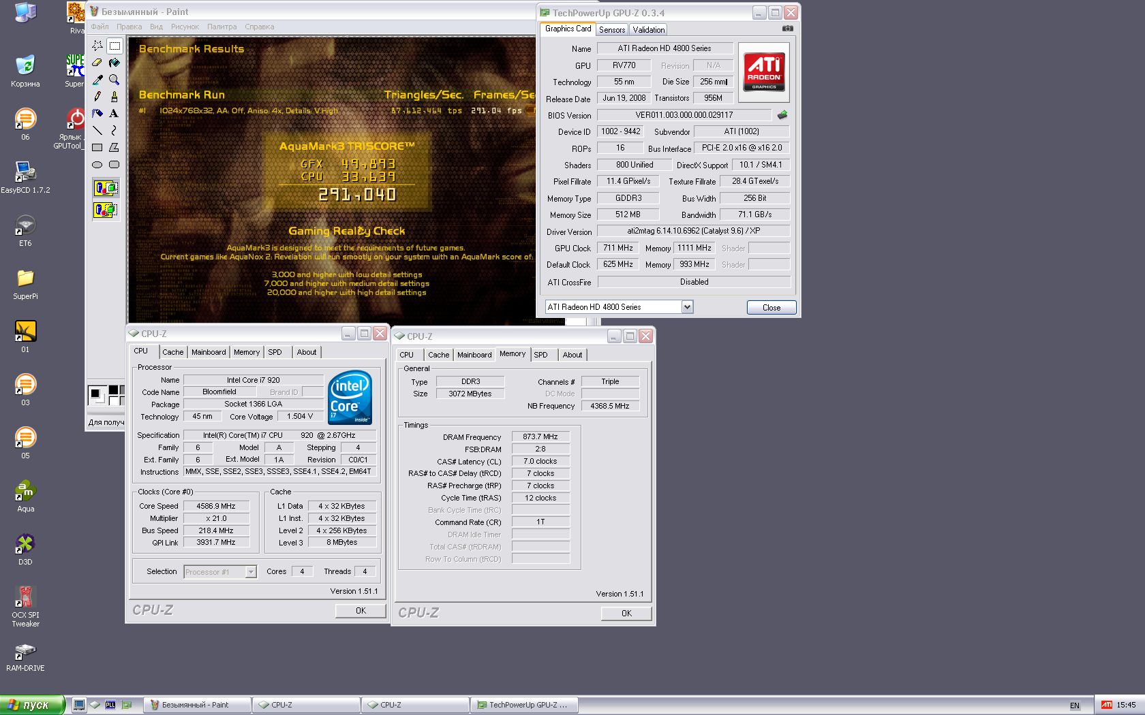Viewport: 1145px width, 715px height.
Task: Select the white swatch in Paint palette
Action: tap(113, 400)
